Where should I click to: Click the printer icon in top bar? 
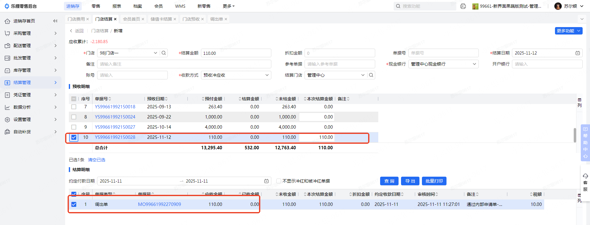click(x=463, y=6)
